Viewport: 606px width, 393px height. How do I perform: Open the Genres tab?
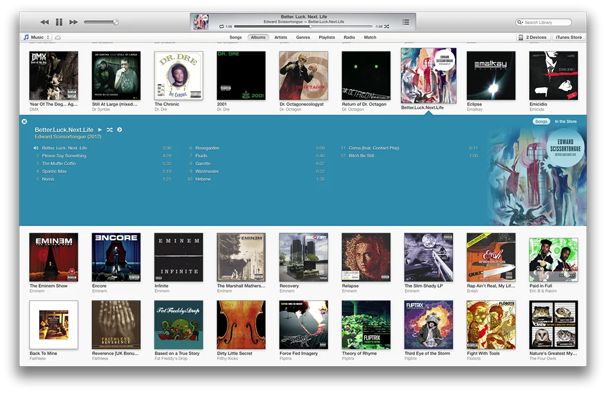[x=303, y=37]
